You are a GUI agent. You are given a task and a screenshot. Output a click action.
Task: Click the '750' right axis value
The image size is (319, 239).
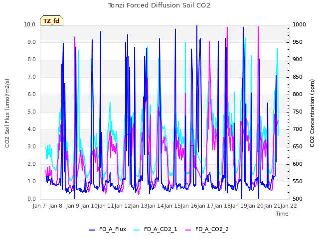tap(298, 112)
